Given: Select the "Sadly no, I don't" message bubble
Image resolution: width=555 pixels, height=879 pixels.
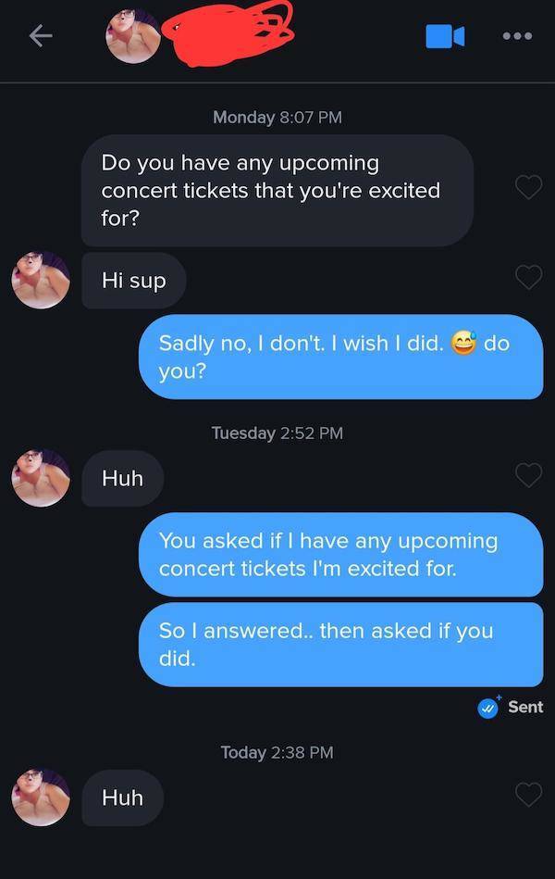Looking at the screenshot, I should [x=339, y=357].
